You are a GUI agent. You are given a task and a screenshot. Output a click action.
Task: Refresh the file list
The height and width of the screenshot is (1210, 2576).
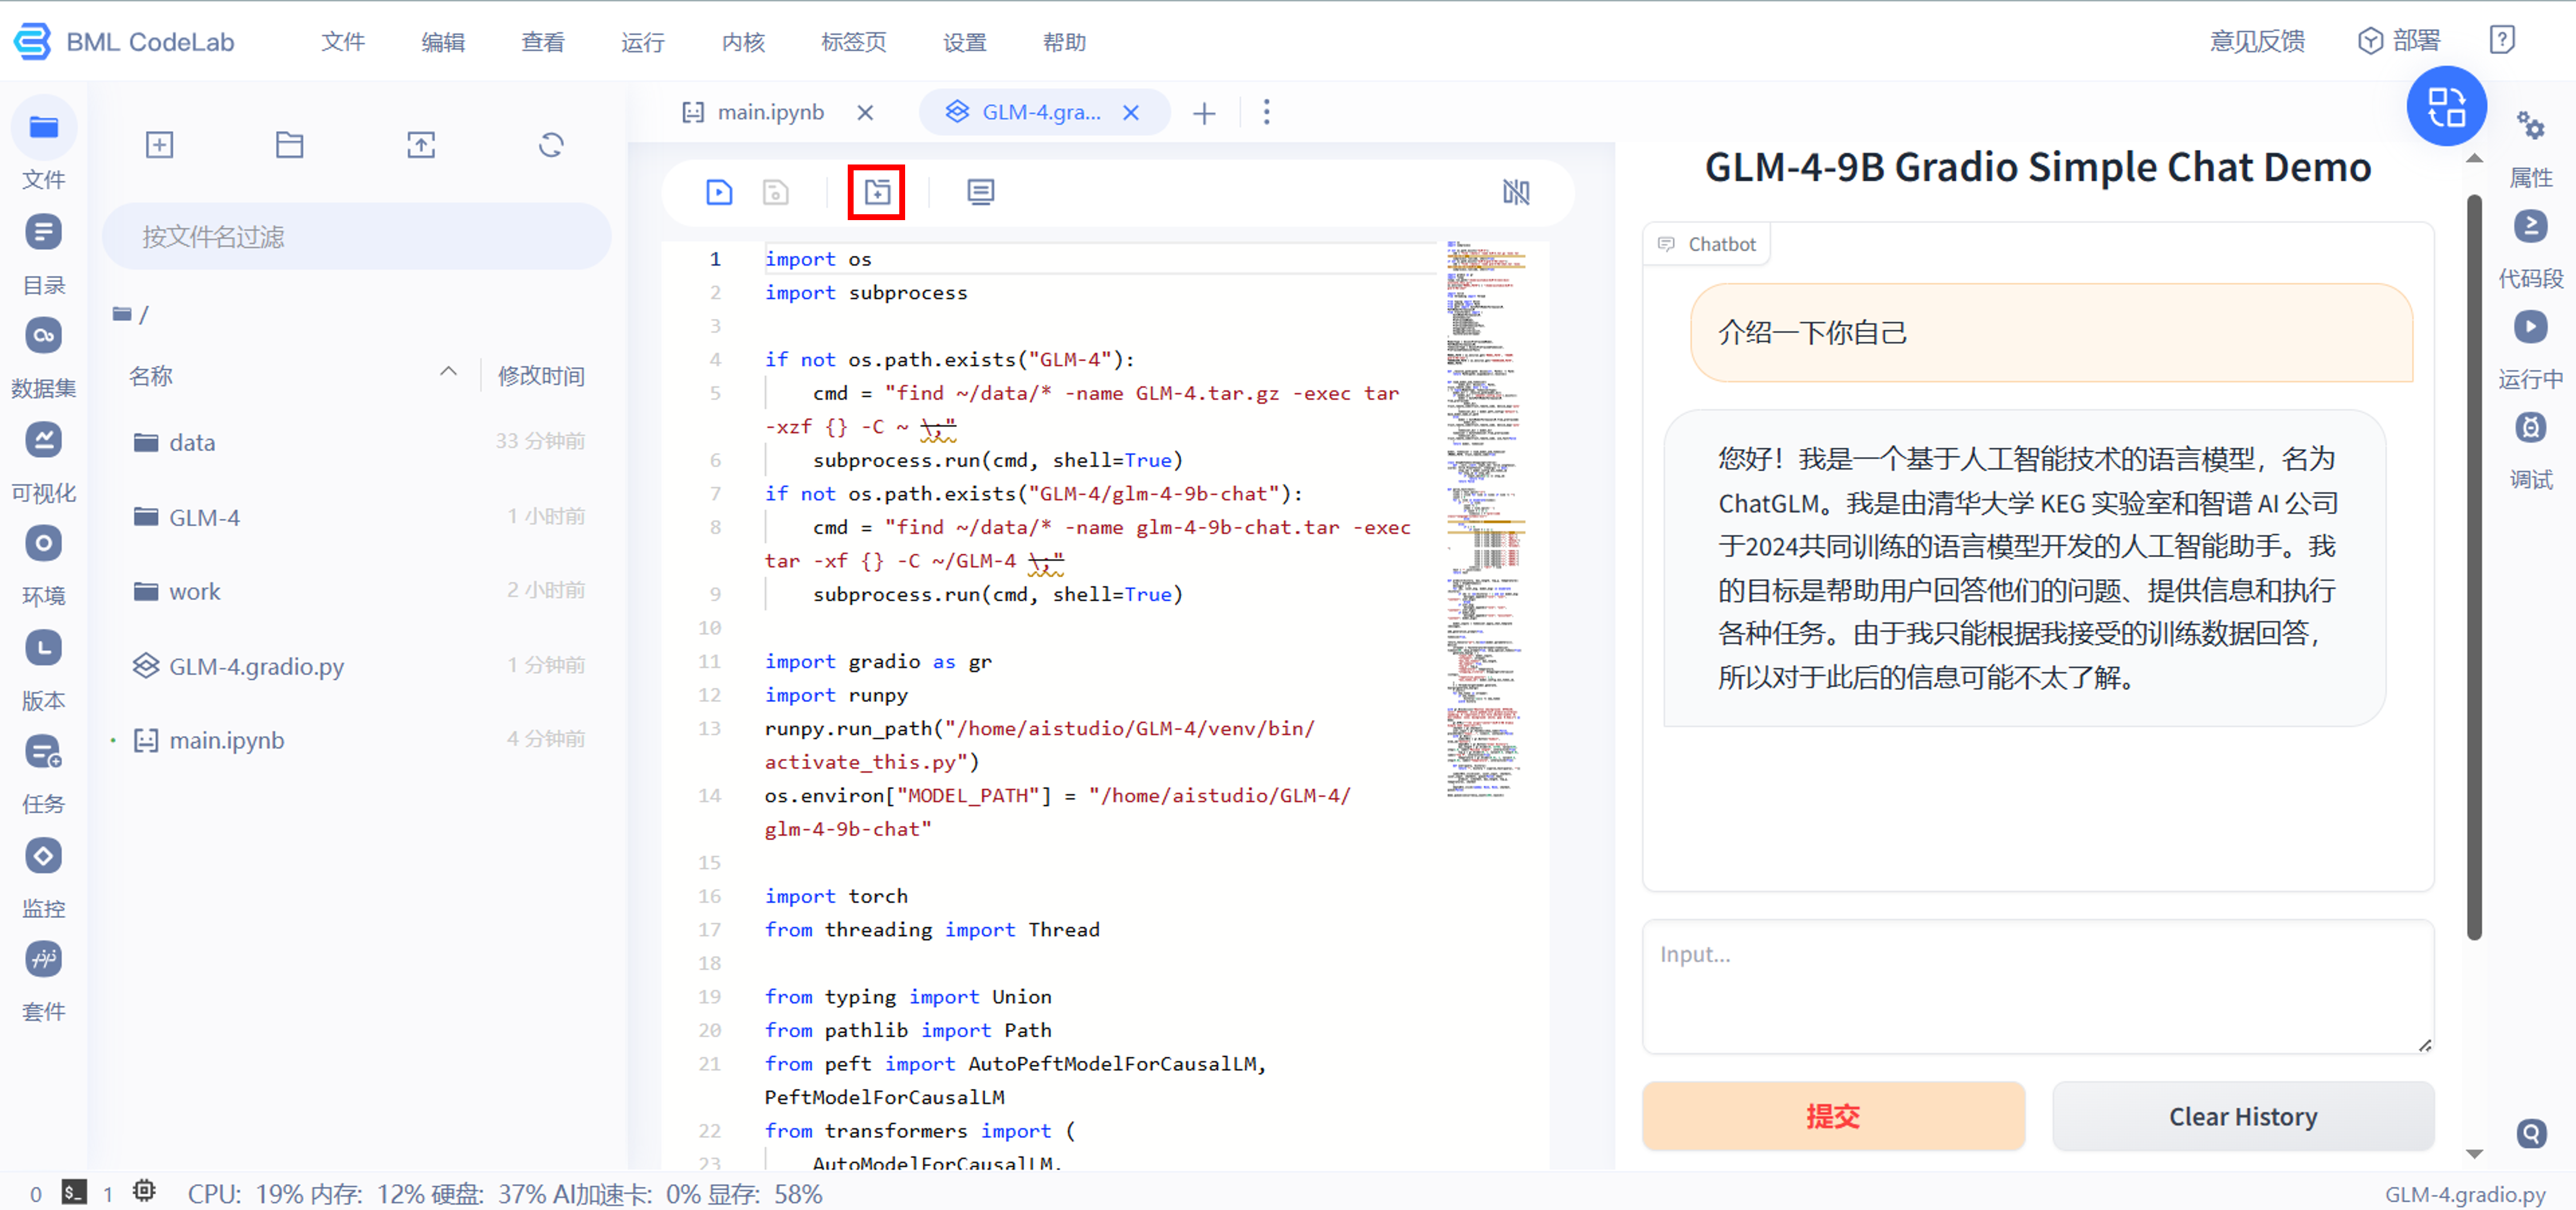(x=551, y=145)
